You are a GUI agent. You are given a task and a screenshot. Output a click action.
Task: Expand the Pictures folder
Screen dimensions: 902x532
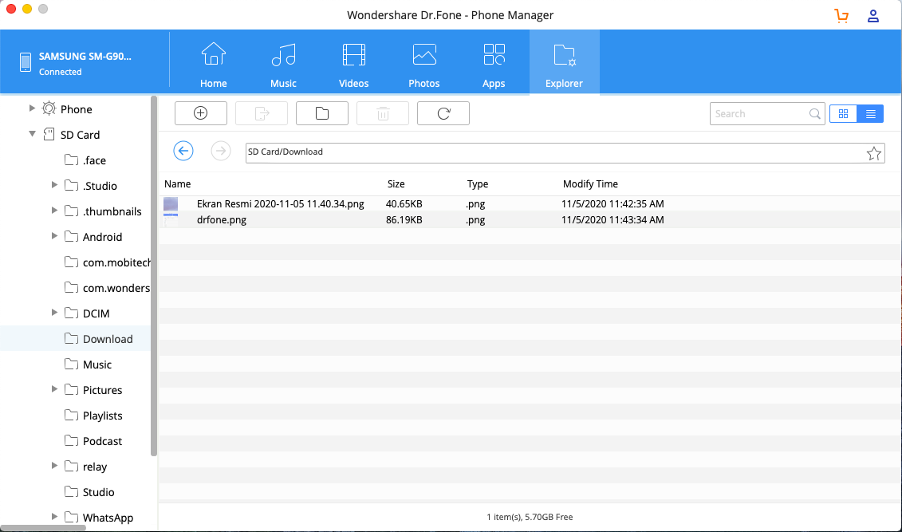point(54,389)
